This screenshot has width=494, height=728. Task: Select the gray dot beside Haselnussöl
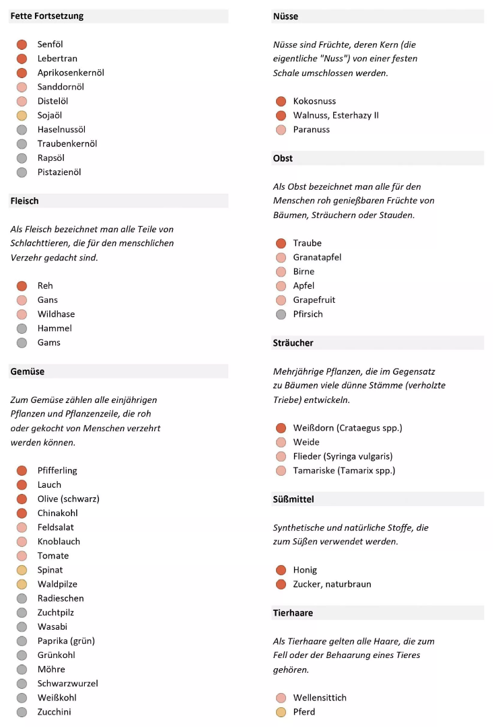coord(22,130)
